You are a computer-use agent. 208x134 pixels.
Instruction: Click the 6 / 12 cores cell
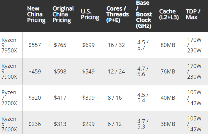click(x=115, y=124)
